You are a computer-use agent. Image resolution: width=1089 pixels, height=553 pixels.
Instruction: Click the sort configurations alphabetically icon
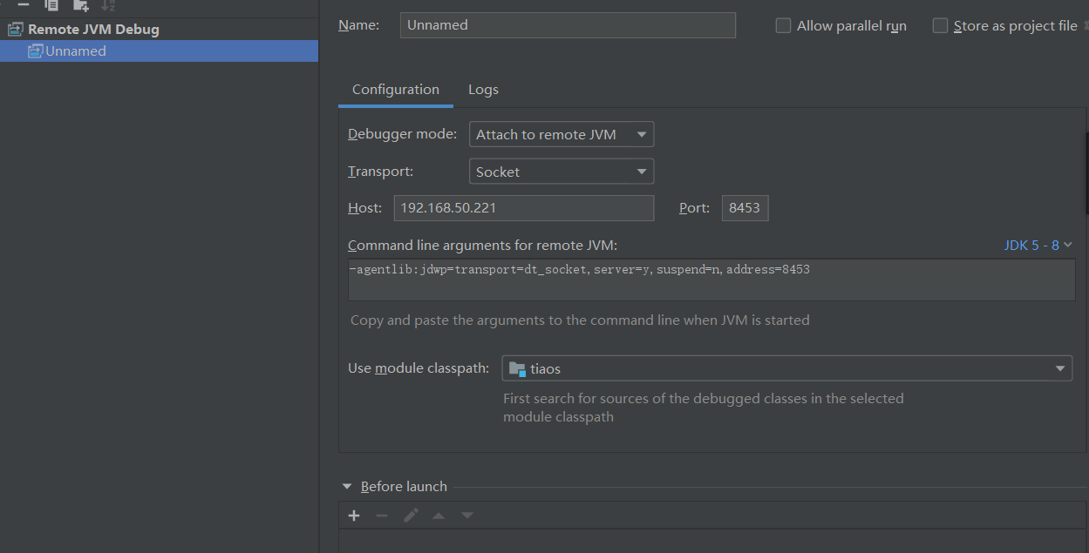(108, 4)
